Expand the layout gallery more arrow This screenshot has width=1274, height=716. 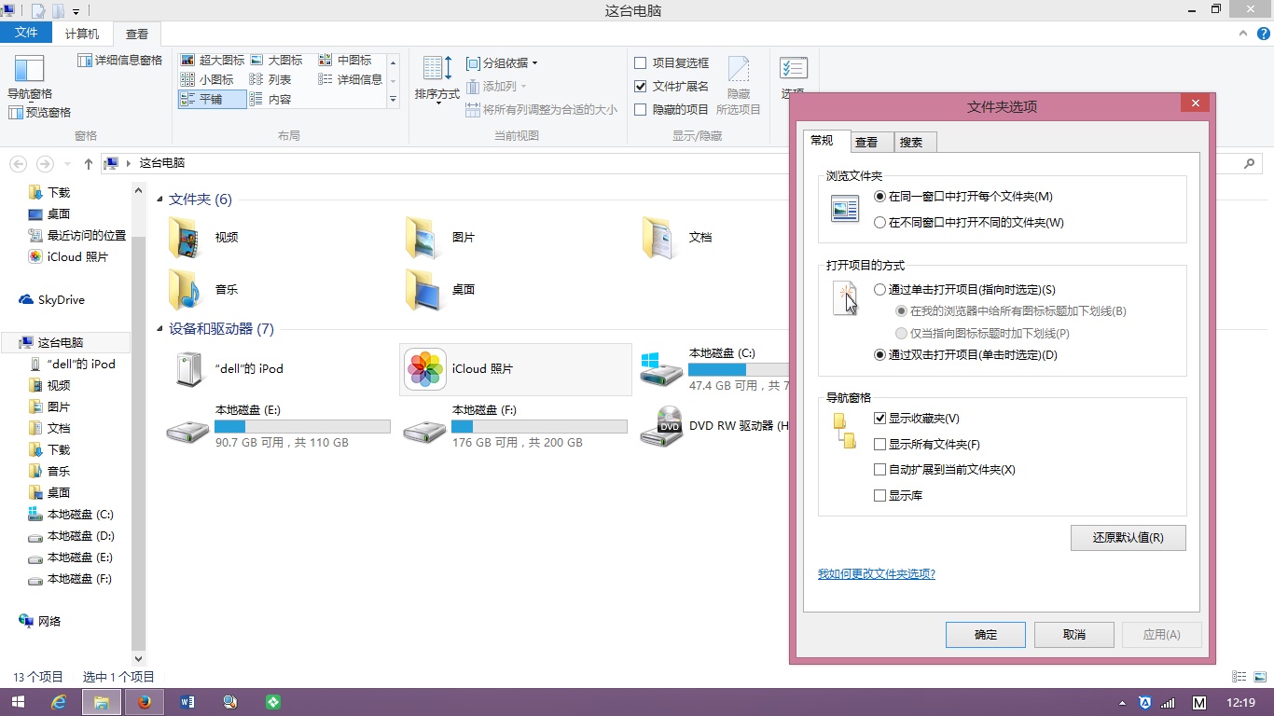[393, 100]
